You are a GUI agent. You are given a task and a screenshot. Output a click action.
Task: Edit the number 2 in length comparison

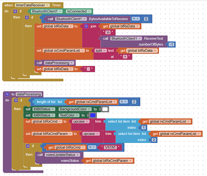pos(134,102)
